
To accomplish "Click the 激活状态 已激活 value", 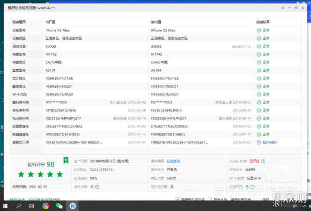I will pos(172,170).
